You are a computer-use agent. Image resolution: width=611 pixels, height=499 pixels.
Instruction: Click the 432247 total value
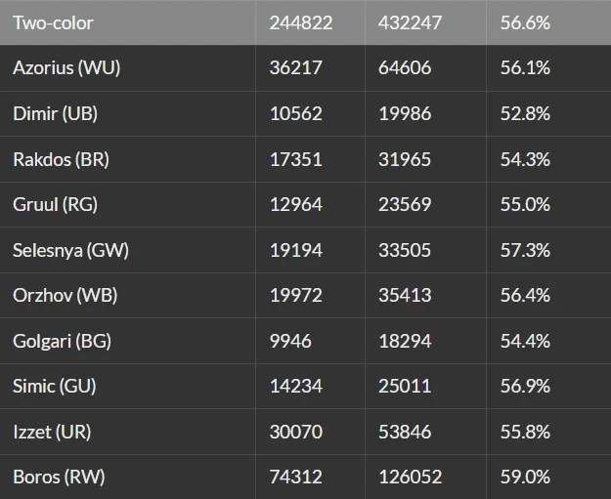[410, 23]
